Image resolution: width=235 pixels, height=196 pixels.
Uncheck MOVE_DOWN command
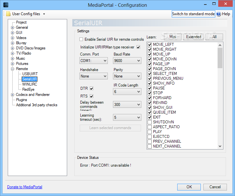tap(149, 59)
